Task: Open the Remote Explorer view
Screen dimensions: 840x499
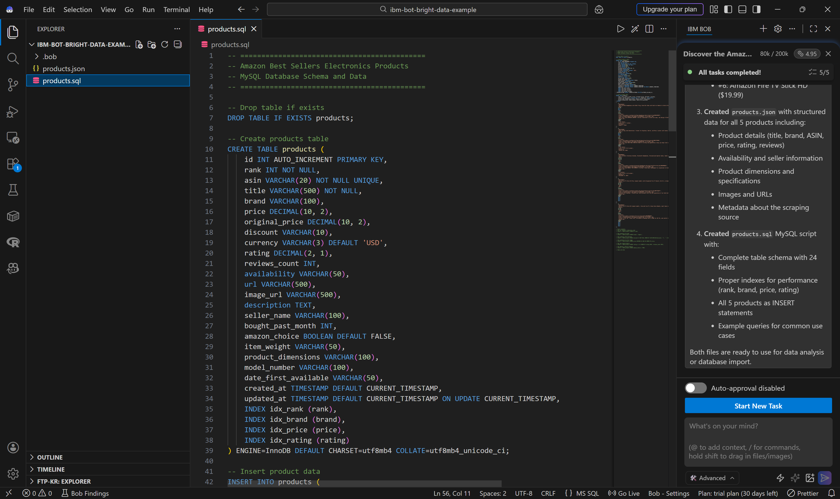Action: [13, 138]
